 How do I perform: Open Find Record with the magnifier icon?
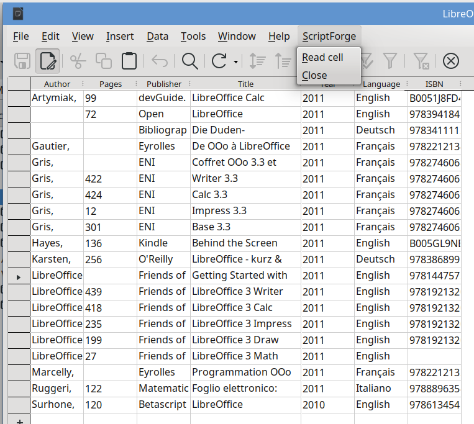coord(190,61)
